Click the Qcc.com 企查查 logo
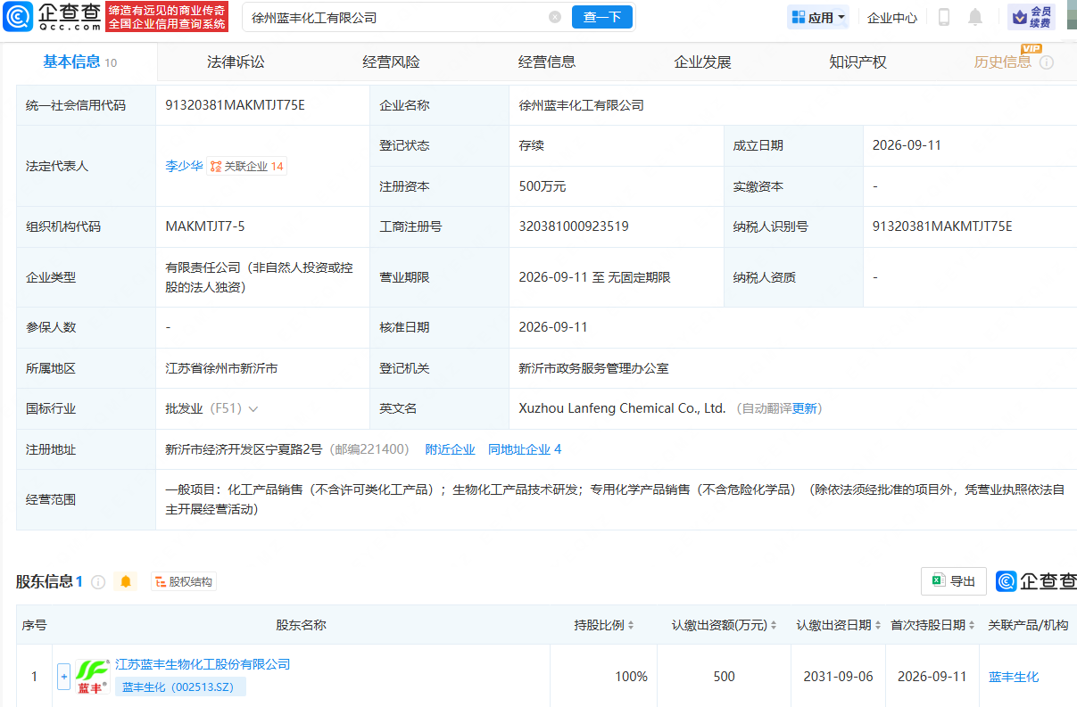 pyautogui.click(x=52, y=16)
